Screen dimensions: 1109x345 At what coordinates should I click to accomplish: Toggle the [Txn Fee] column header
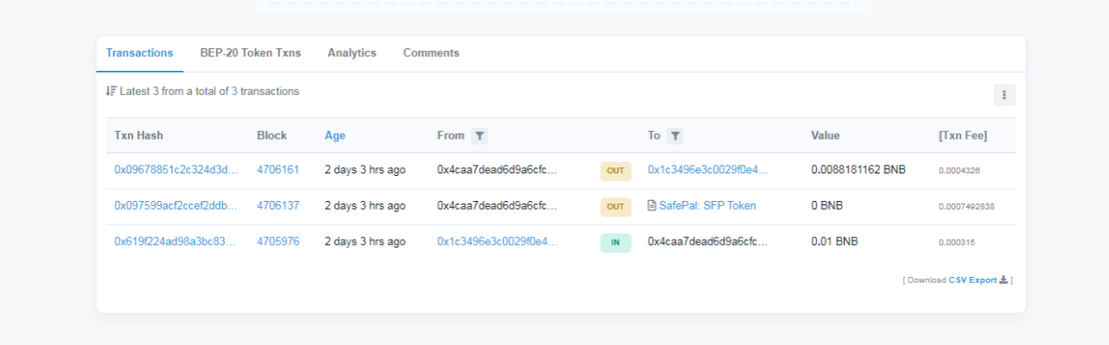coord(962,135)
